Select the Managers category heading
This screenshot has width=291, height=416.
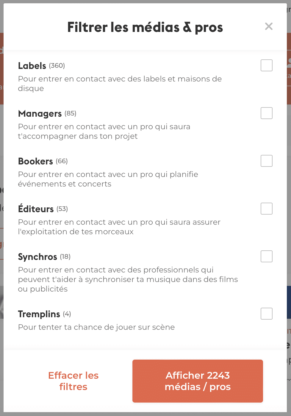pos(40,114)
